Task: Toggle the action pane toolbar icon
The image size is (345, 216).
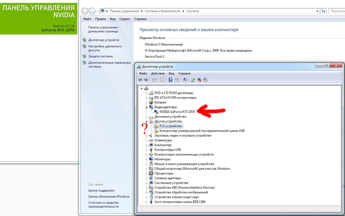Action: (177, 80)
